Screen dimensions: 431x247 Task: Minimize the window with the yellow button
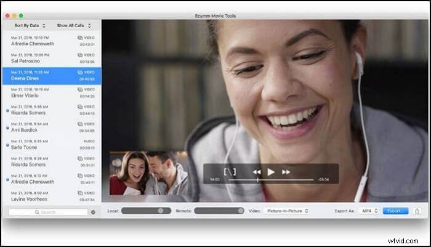14,16
